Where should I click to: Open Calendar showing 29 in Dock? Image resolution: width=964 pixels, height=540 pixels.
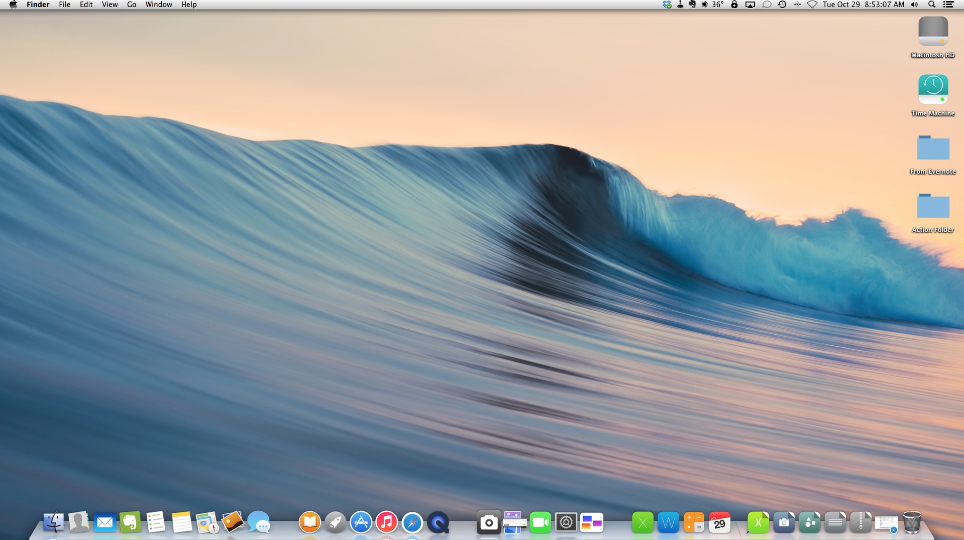719,522
